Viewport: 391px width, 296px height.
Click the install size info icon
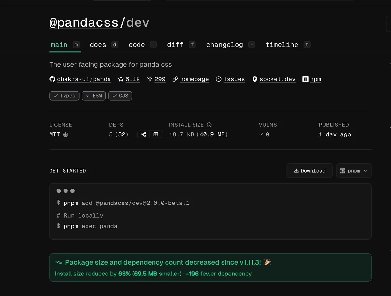(x=210, y=125)
